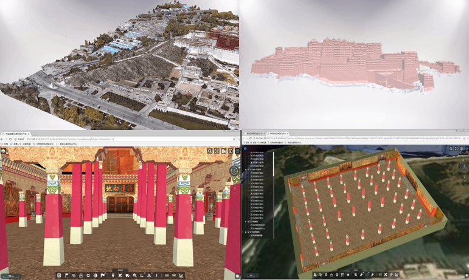Click the compass widget in the right viewer
Image resolution: width=469 pixels, height=280 pixels.
pos(464,166)
